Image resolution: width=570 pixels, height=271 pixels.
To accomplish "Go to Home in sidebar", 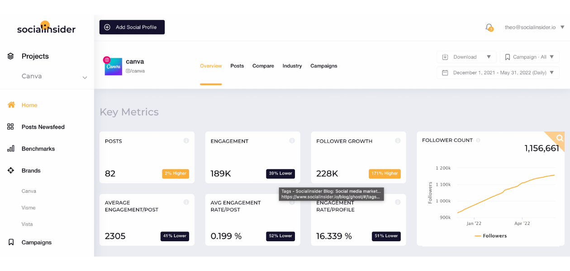I will (x=29, y=105).
